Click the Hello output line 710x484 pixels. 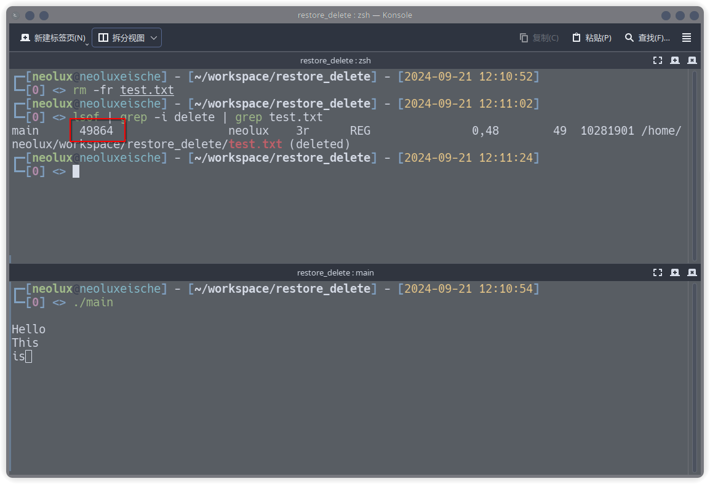[28, 330]
